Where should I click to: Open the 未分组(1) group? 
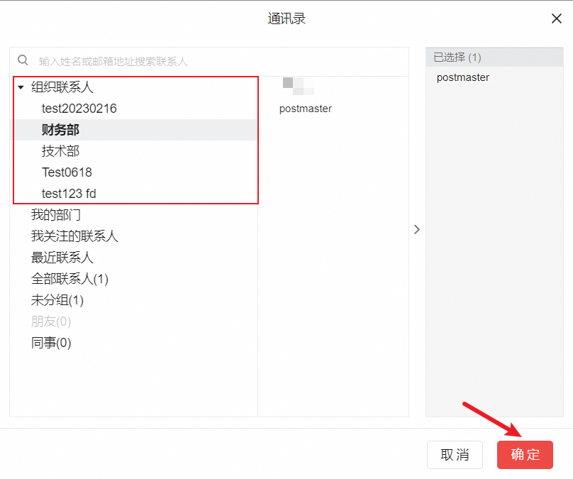tap(57, 300)
